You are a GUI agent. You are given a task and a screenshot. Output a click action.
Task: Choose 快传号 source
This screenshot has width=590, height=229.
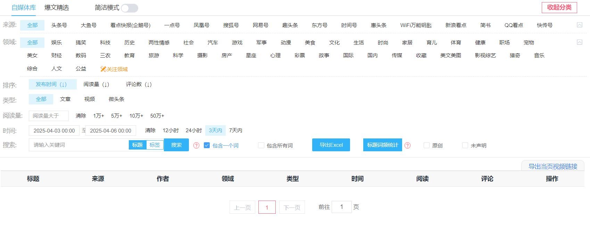pyautogui.click(x=545, y=25)
